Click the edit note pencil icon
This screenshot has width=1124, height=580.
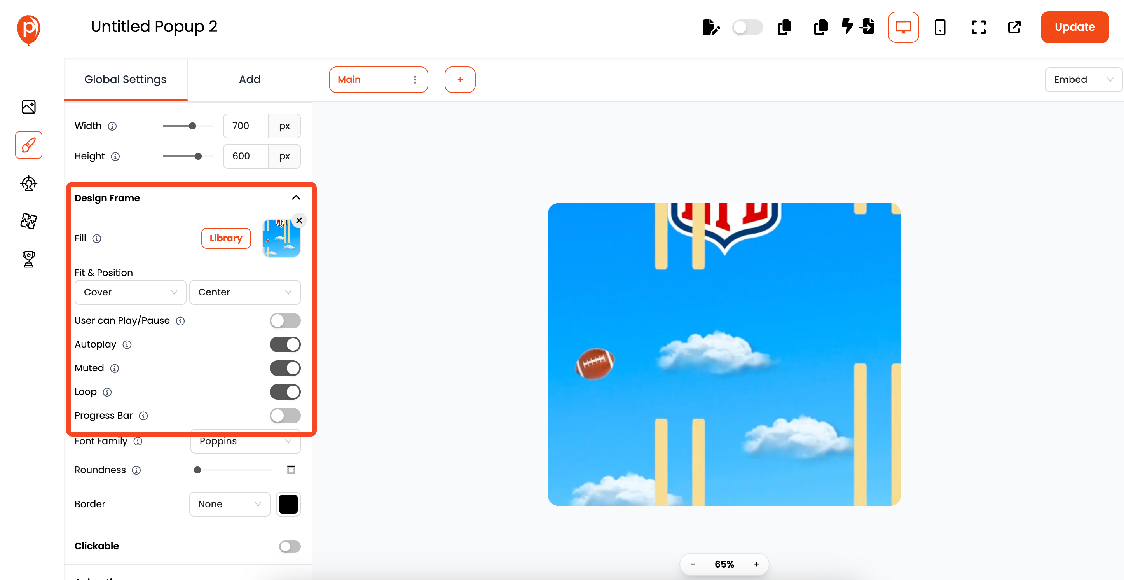711,27
